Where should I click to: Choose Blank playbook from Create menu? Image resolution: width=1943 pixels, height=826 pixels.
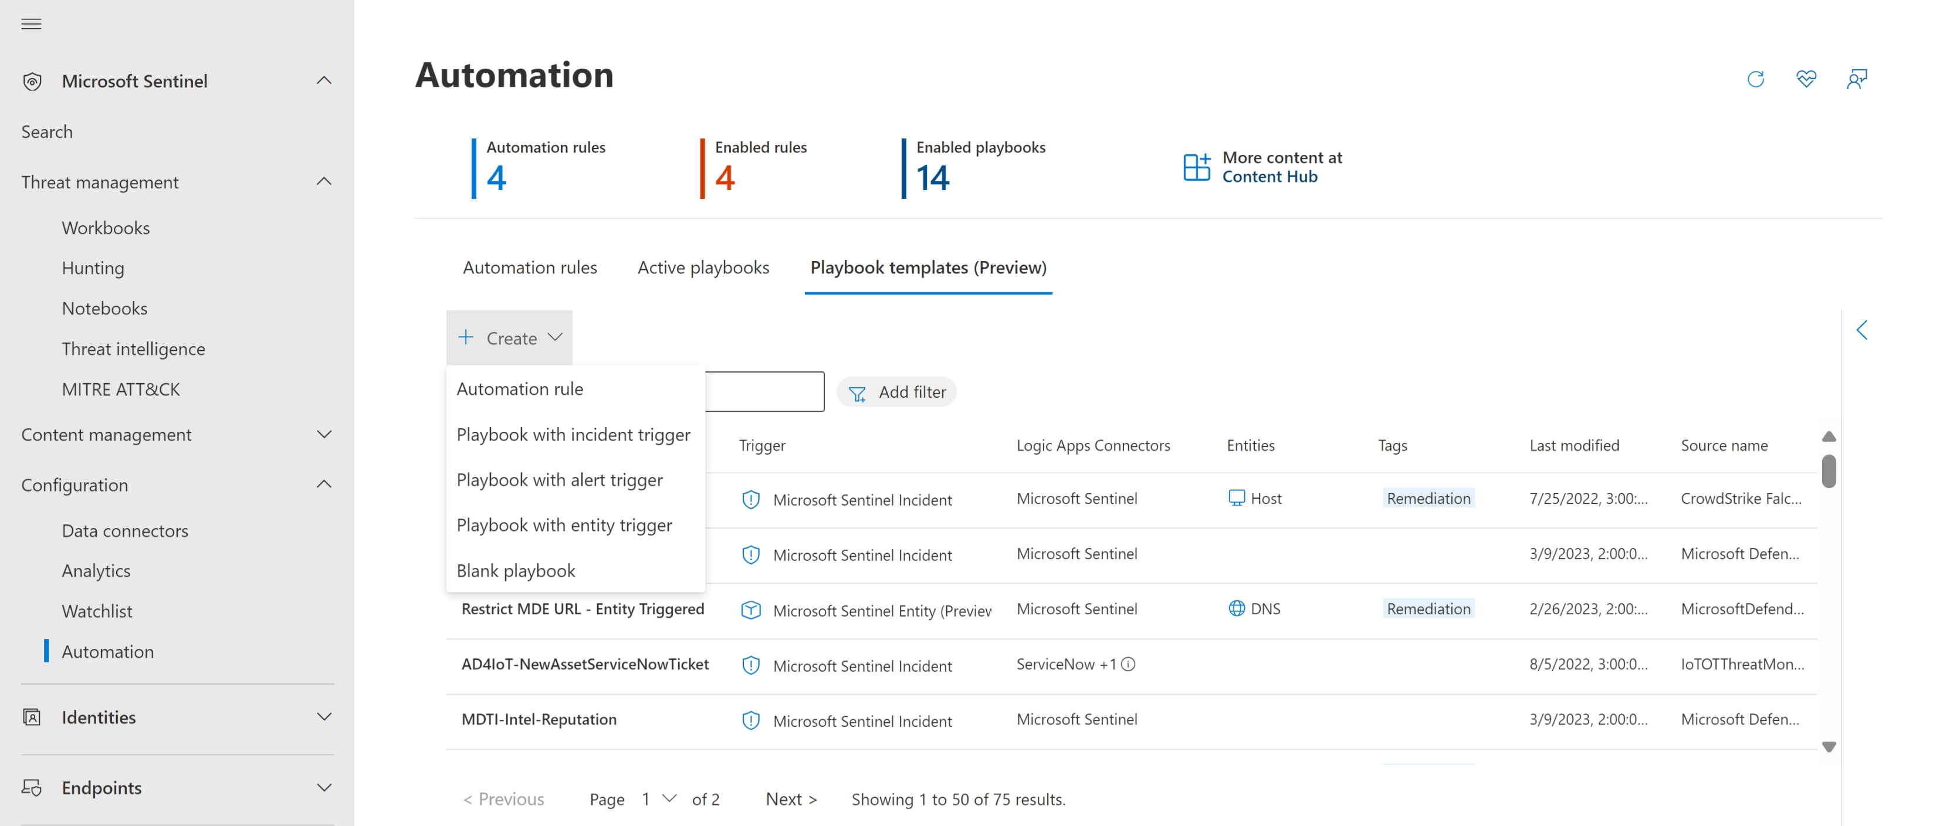[x=516, y=571]
